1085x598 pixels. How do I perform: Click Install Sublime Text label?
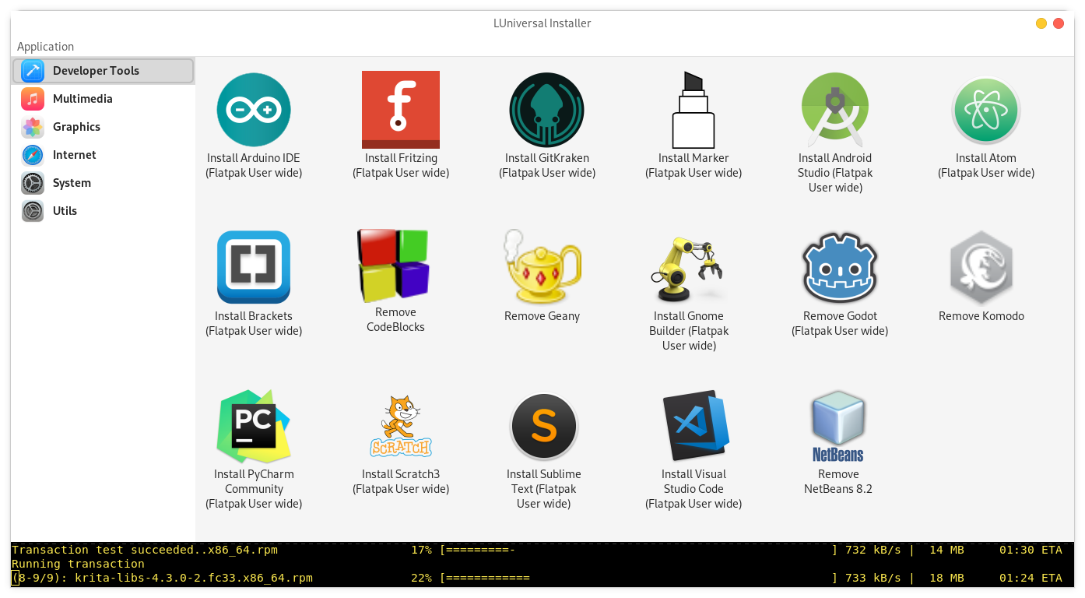click(x=544, y=488)
